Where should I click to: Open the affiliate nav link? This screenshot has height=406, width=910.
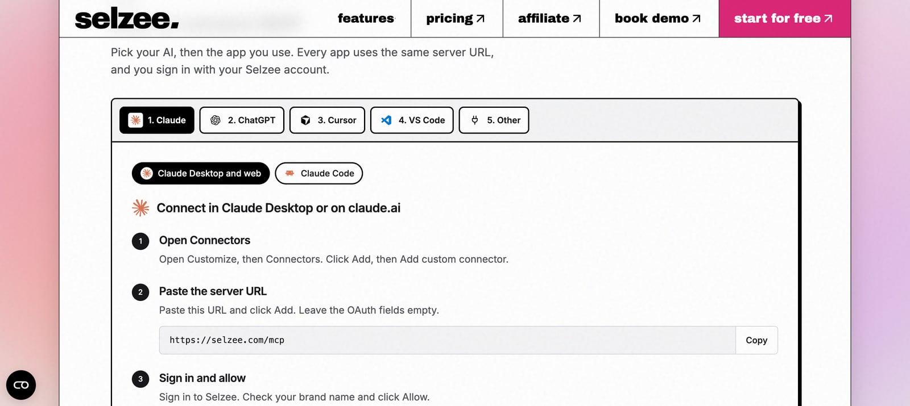(x=550, y=18)
